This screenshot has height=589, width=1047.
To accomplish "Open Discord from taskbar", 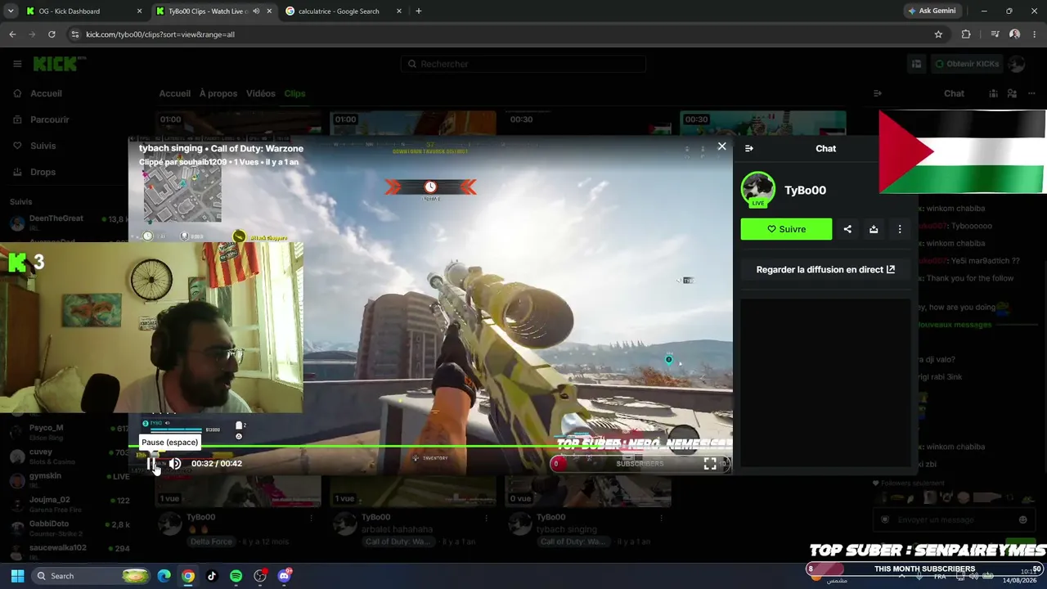I will point(285,576).
